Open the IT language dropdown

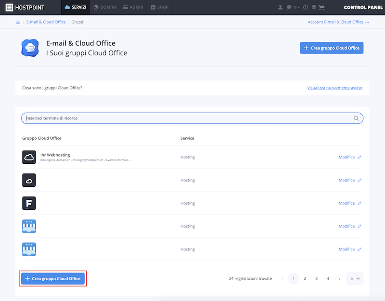pyautogui.click(x=296, y=8)
